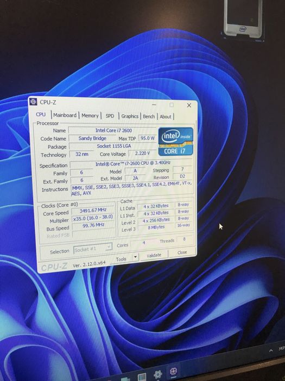285x381 pixels.
Task: Click the Intel Core i7 logo badge
Action: coord(176,141)
